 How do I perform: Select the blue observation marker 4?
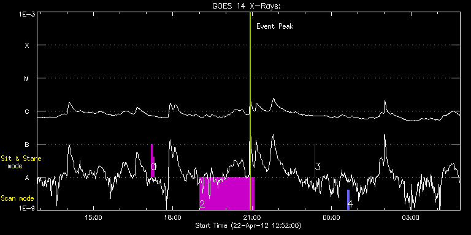(x=348, y=200)
